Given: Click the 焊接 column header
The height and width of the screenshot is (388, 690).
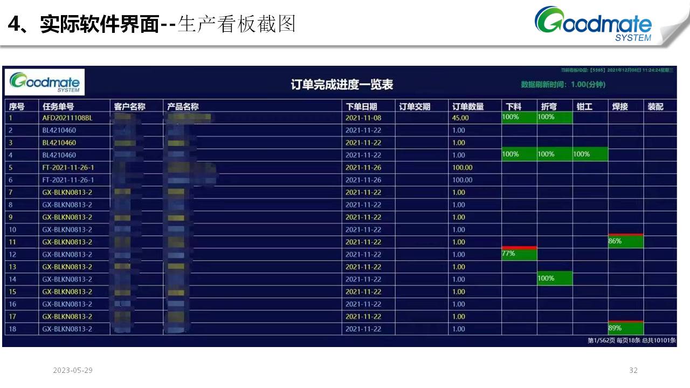Looking at the screenshot, I should [620, 107].
